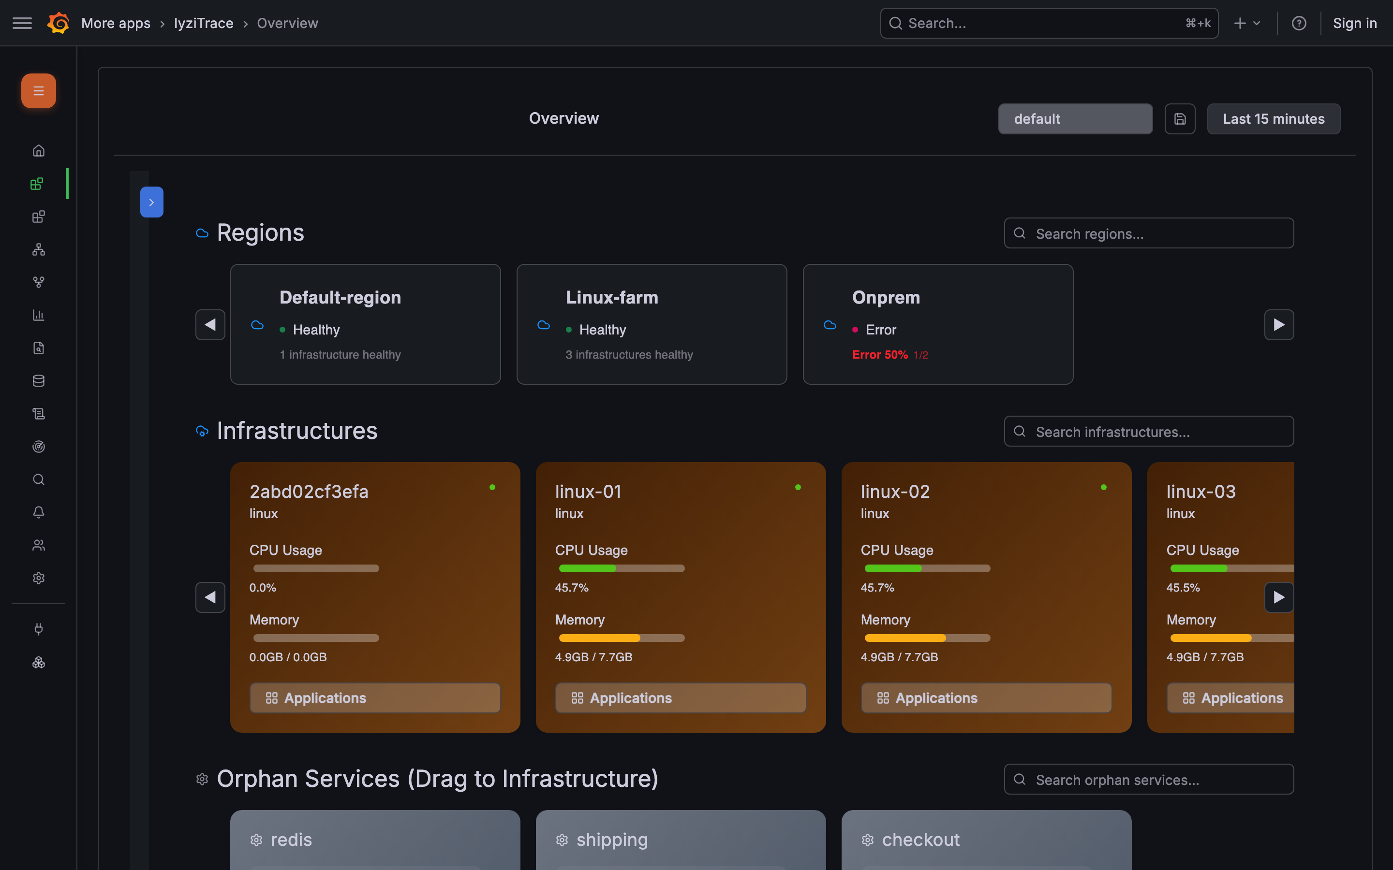1393x870 pixels.
Task: Open the database sidebar icon
Action: pos(39,380)
